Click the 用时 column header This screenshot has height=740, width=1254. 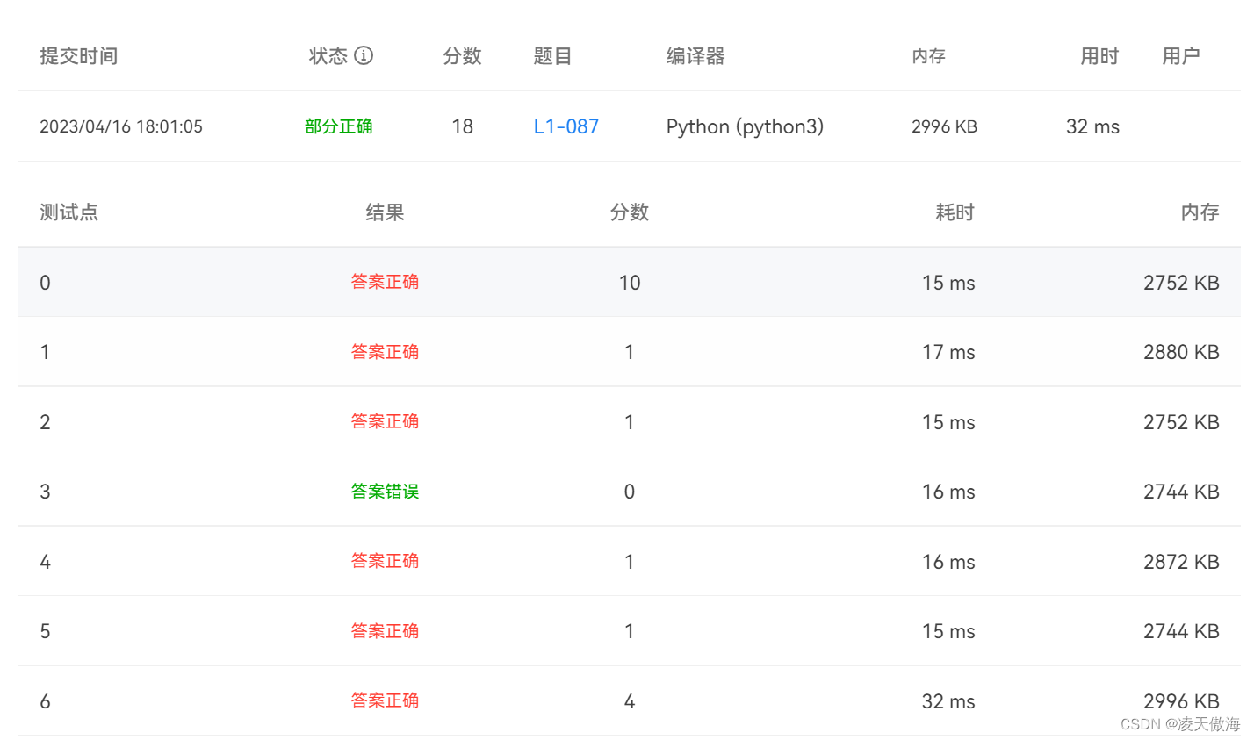pyautogui.click(x=1099, y=55)
